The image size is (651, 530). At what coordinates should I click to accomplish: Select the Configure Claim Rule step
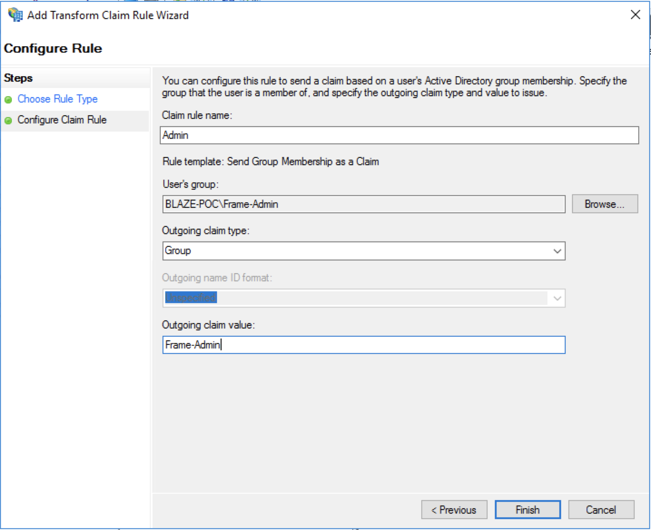(x=62, y=120)
